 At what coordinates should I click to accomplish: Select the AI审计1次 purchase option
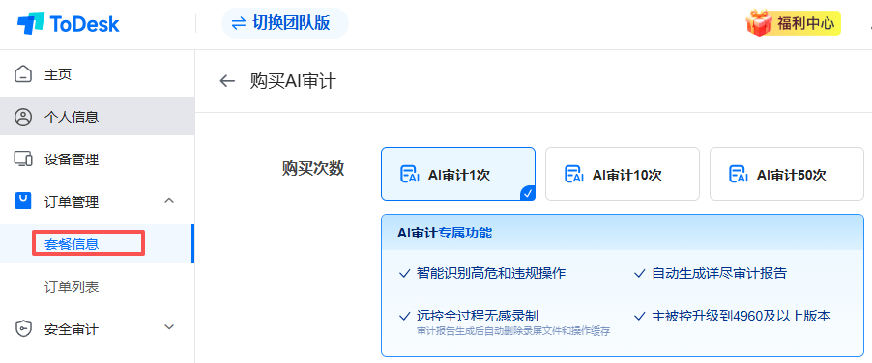point(458,174)
